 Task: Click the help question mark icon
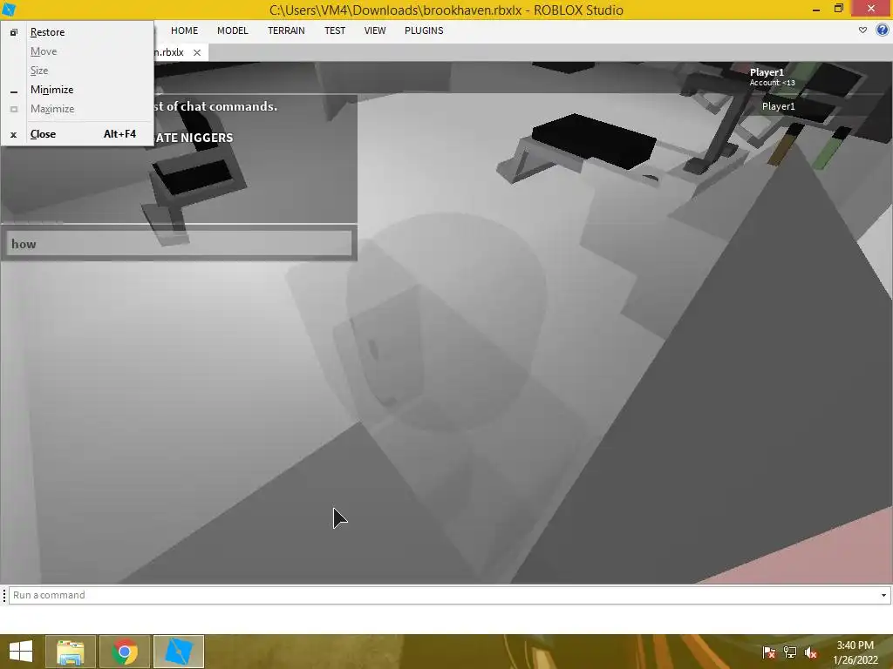[x=883, y=30]
